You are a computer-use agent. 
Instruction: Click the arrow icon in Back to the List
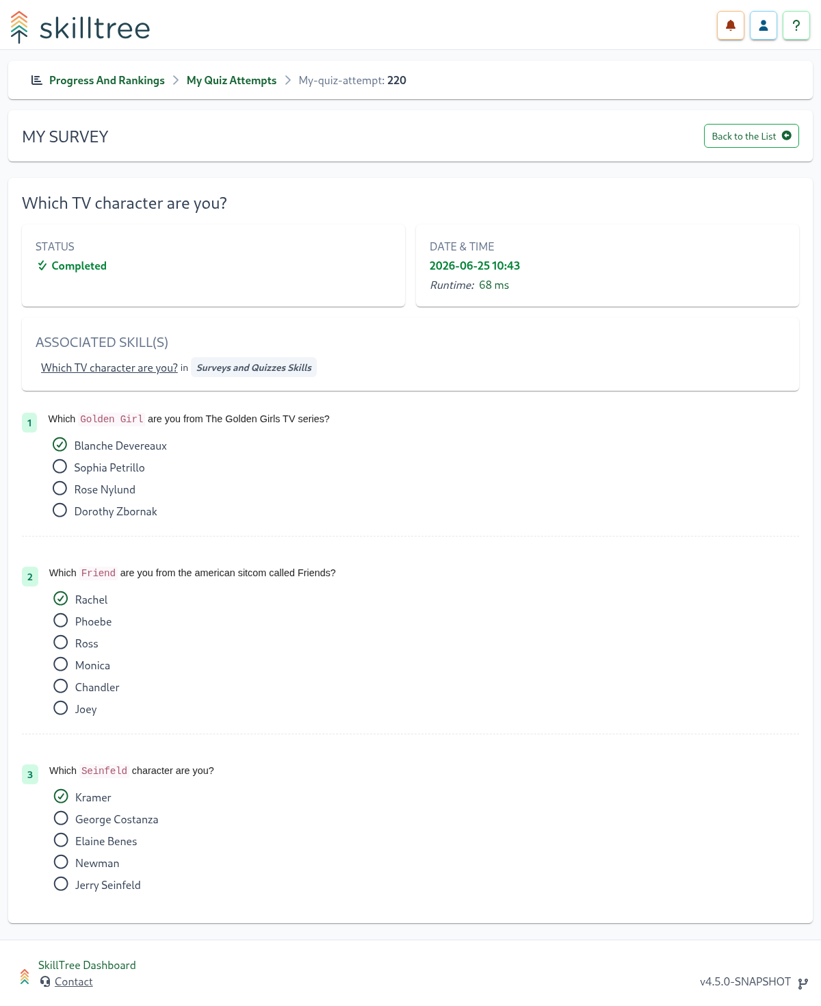click(787, 136)
